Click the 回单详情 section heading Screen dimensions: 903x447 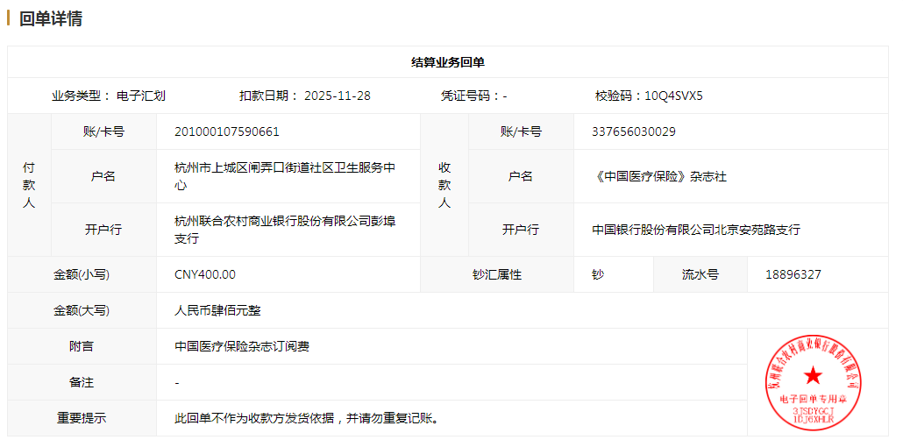coord(51,18)
